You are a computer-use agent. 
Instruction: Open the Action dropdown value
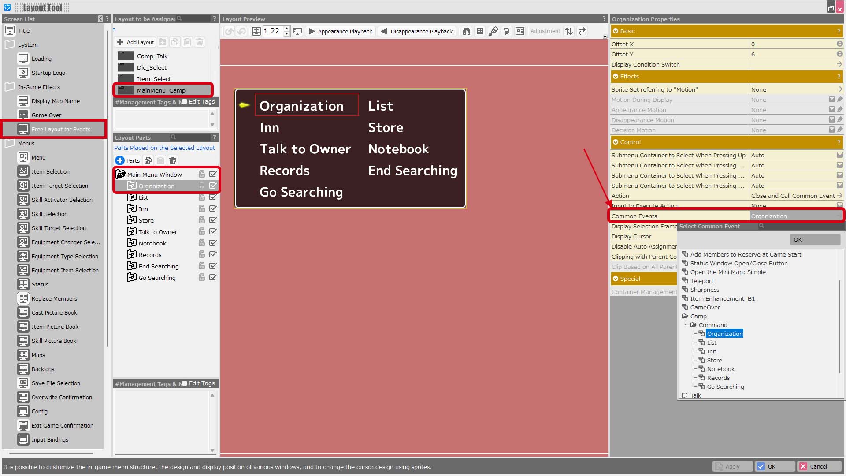point(796,196)
